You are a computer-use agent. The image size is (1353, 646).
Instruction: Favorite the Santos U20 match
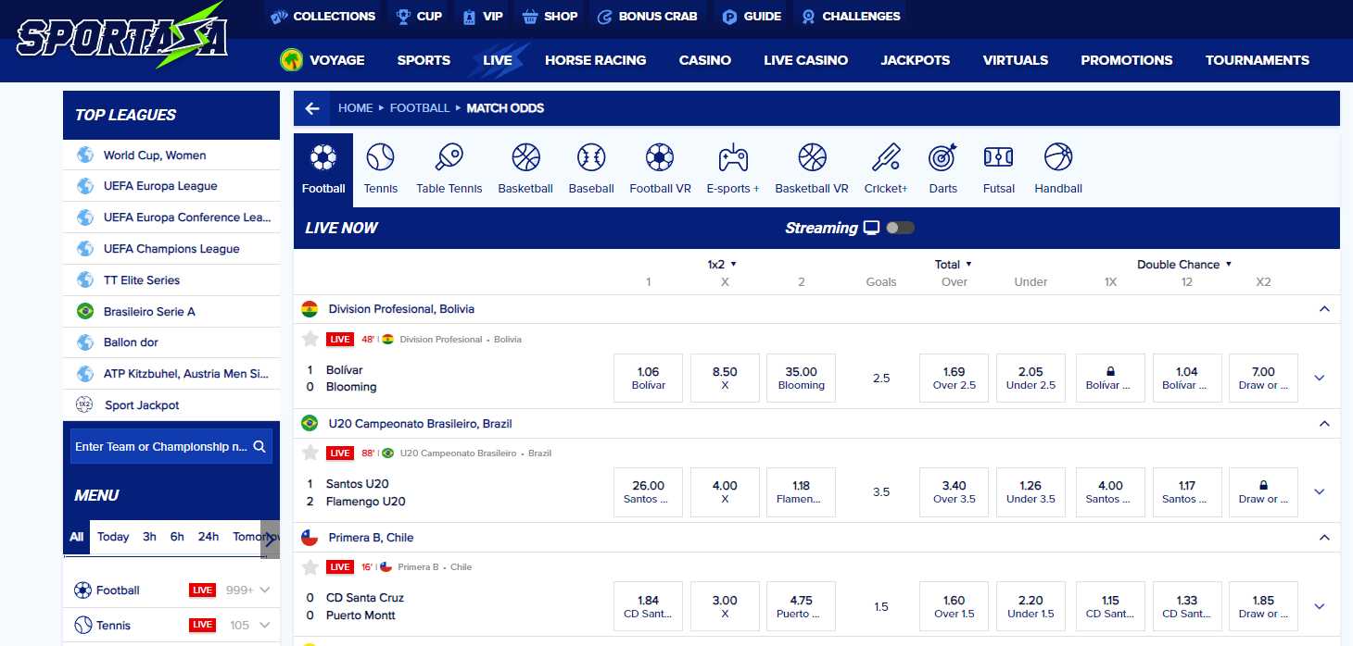pos(310,453)
